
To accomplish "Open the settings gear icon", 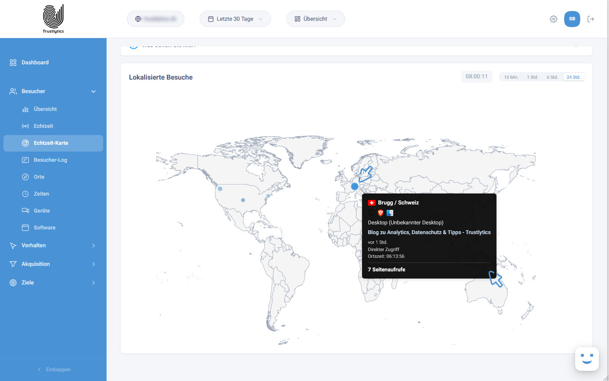I will (554, 19).
